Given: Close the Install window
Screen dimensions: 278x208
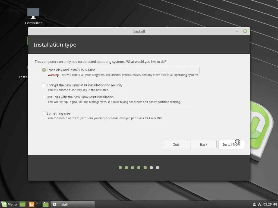Looking at the screenshot, I should 245,31.
